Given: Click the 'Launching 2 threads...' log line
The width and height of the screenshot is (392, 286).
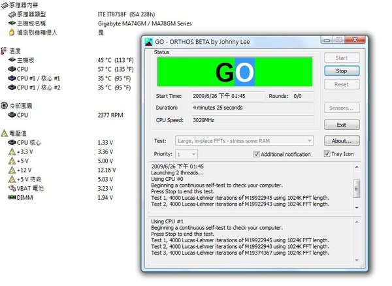Looking at the screenshot, I should [178, 173].
